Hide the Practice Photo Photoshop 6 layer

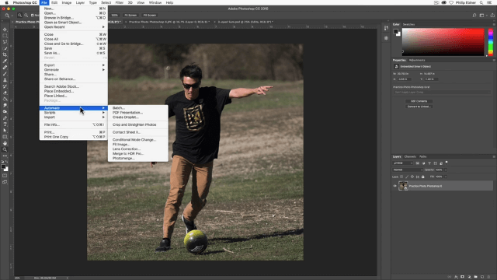click(395, 186)
